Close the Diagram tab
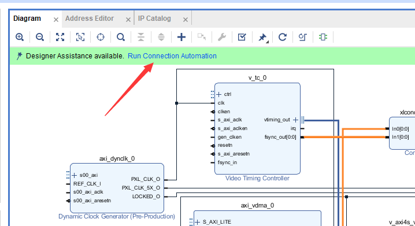 [x=56, y=20]
